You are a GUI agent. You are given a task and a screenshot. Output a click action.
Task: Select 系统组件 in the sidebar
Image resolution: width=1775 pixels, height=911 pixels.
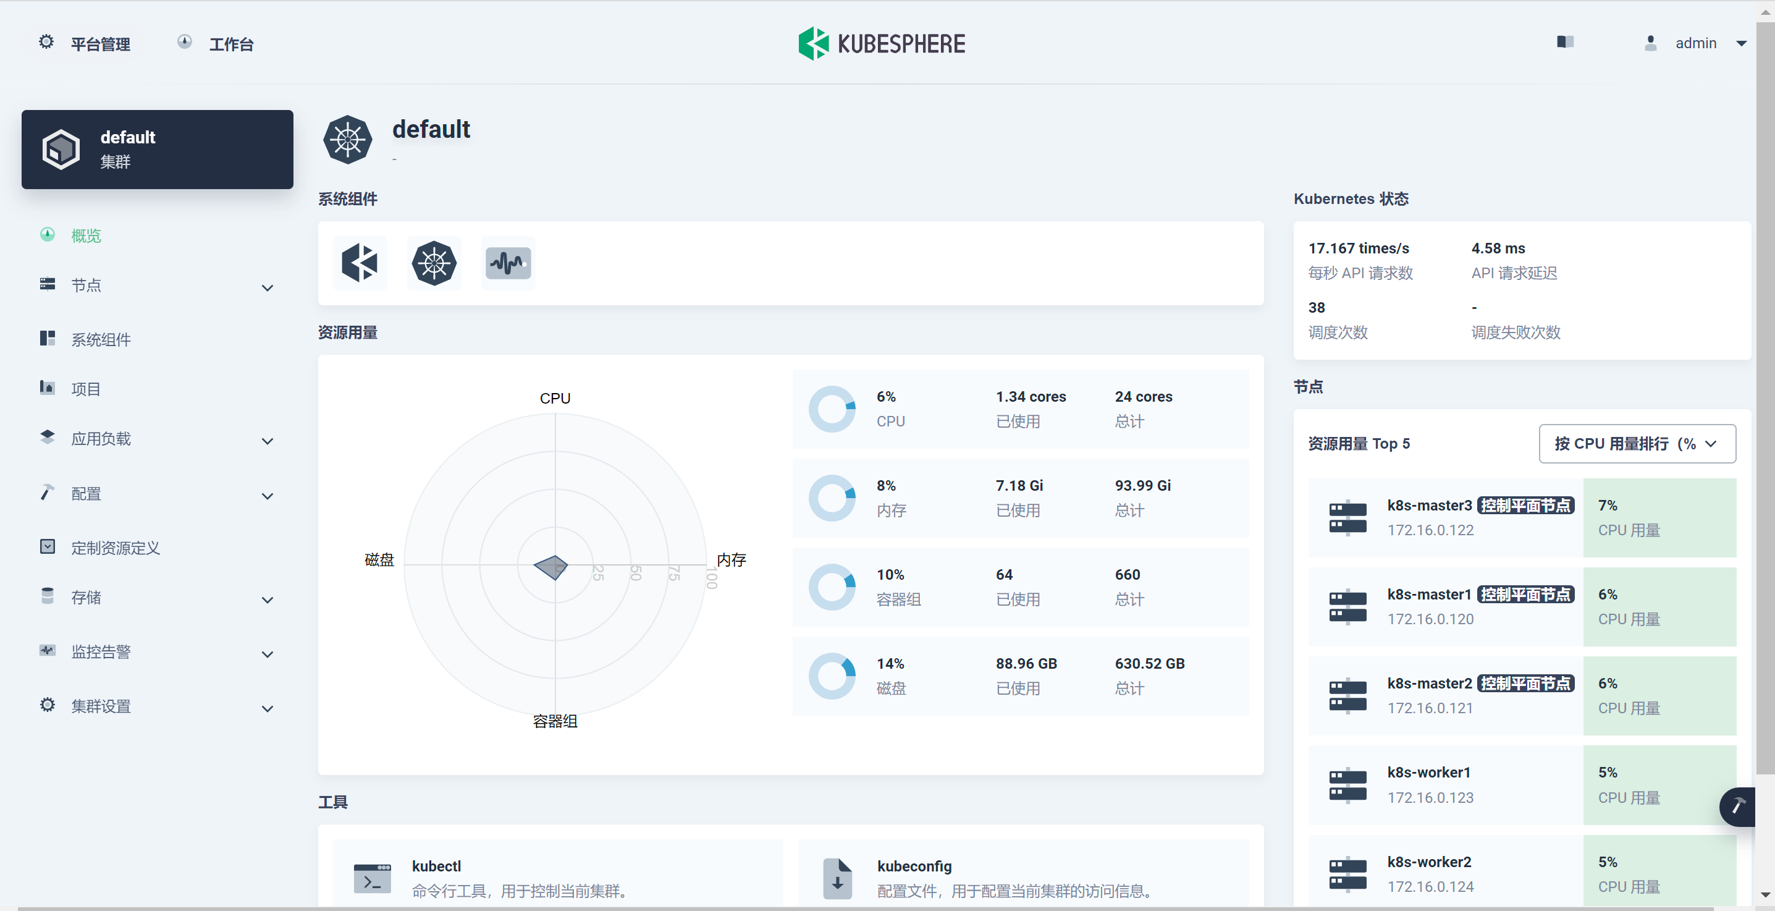[x=101, y=340]
